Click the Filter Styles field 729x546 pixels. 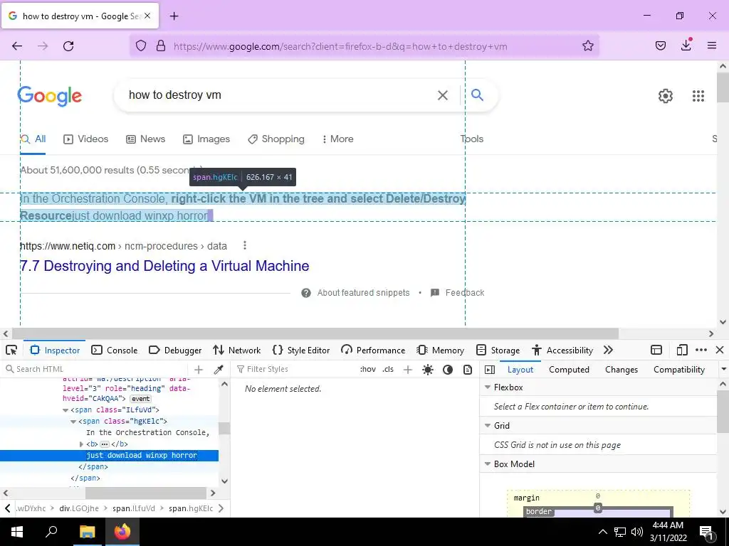(294, 369)
